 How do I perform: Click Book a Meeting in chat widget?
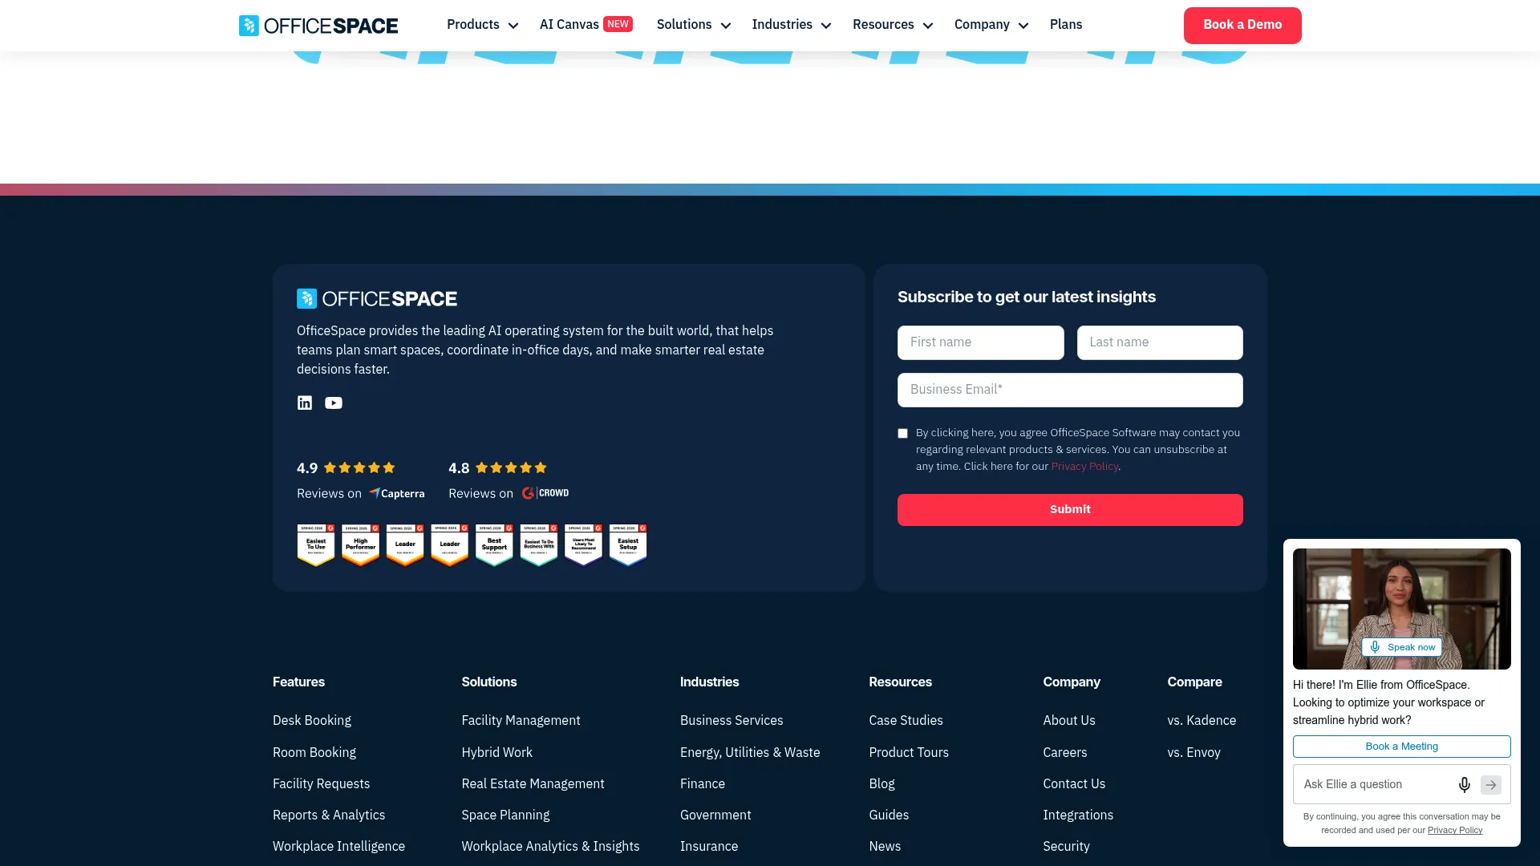click(x=1402, y=747)
